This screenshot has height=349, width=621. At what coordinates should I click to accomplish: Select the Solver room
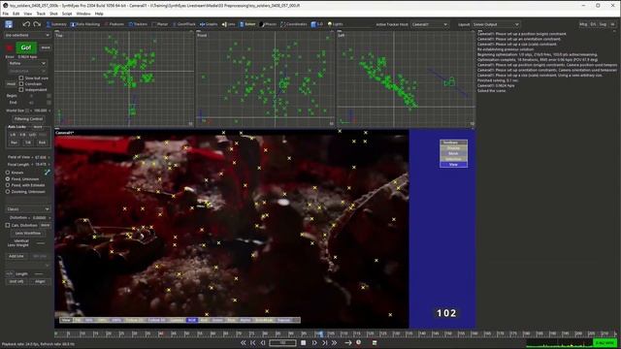(247, 24)
